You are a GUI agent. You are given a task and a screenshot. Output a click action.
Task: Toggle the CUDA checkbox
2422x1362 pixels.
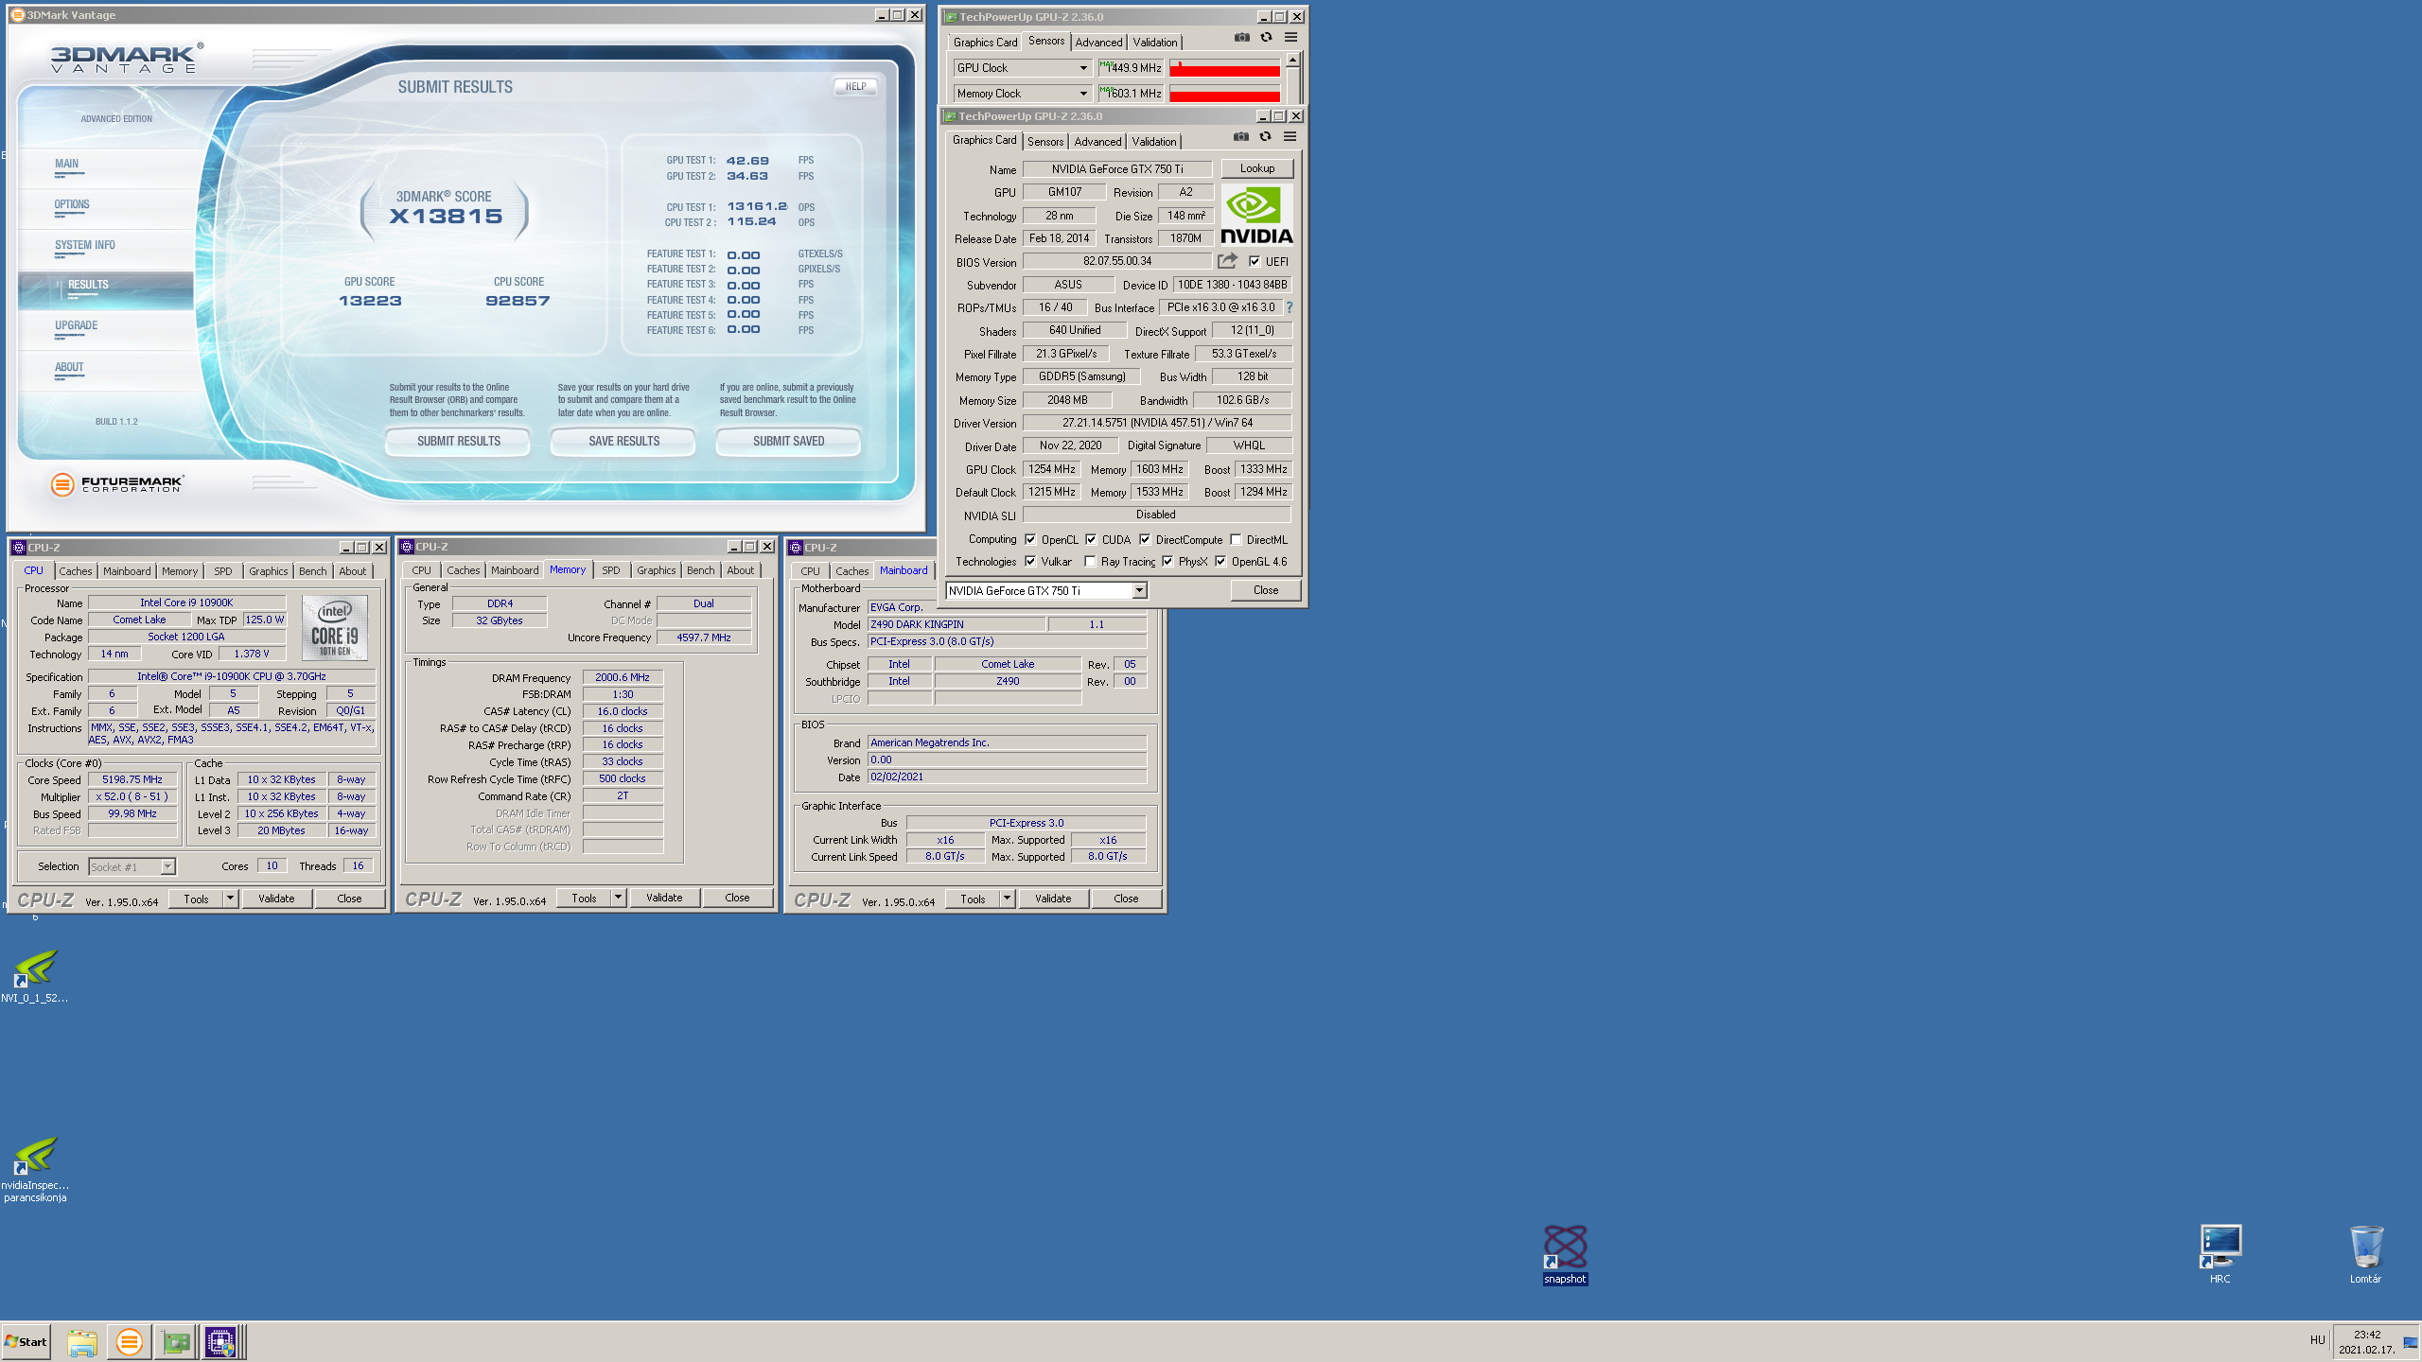1091,540
